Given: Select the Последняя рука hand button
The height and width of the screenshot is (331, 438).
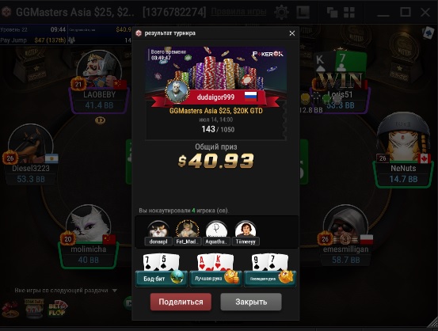Looking at the screenshot, I should [269, 278].
